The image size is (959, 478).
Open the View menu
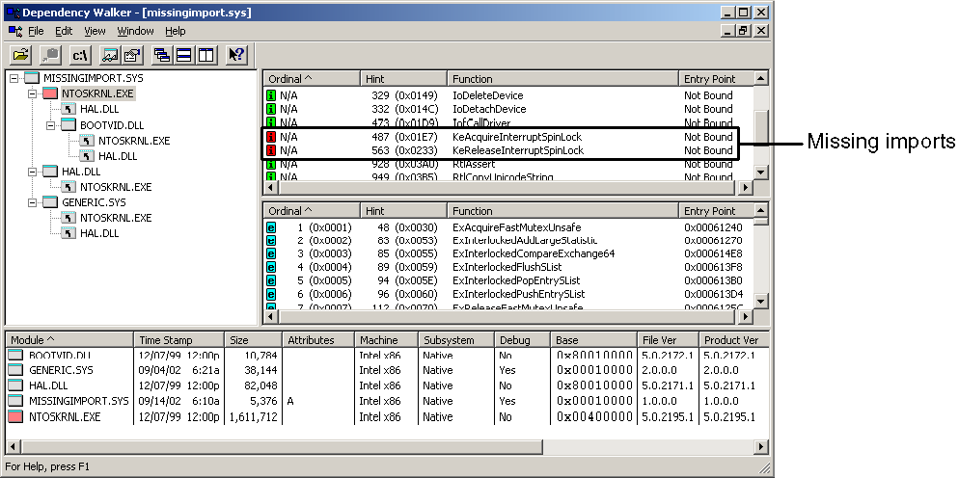click(x=95, y=31)
